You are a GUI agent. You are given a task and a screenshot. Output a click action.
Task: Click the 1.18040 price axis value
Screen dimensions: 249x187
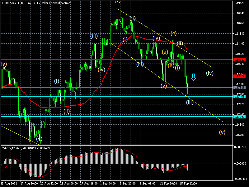pos(239,64)
